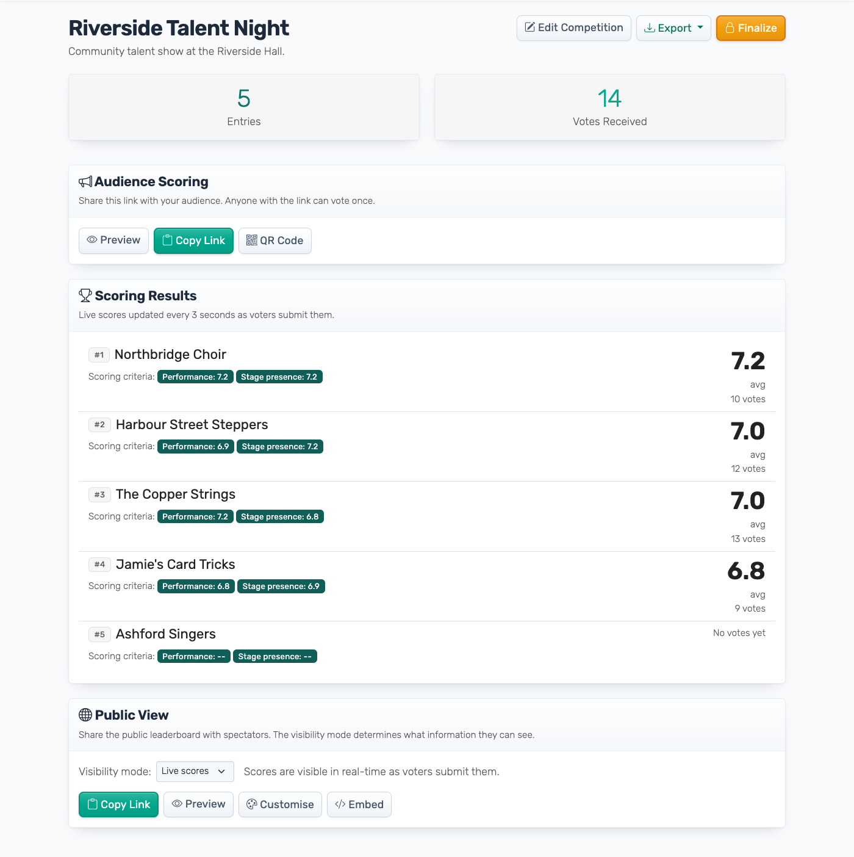Click Jamie's Card Tricks' Performance: 6.8 badge

tap(196, 587)
